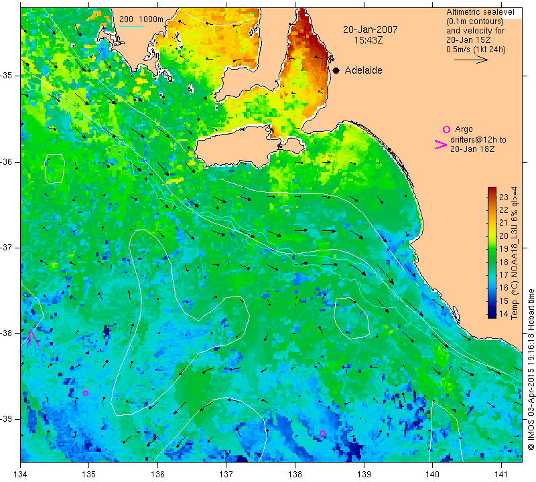Click the drifters@12h to legend text
The height and width of the screenshot is (482, 536).
(478, 139)
